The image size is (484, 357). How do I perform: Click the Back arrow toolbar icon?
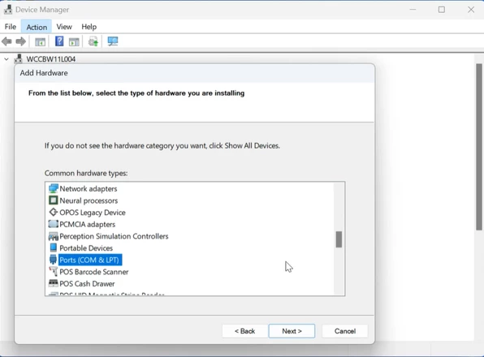(x=6, y=41)
